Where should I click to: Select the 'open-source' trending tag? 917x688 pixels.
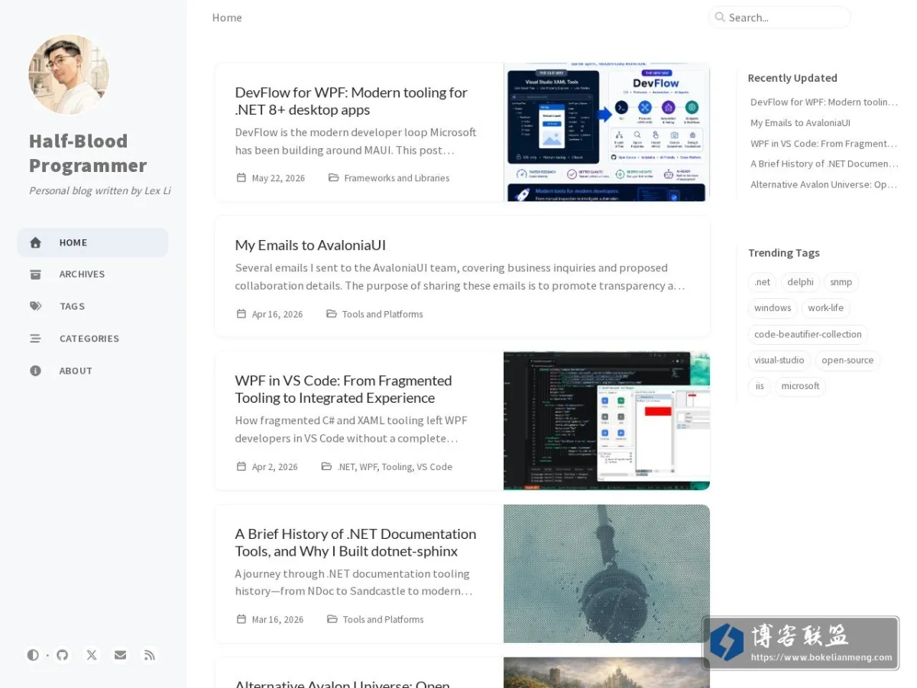click(847, 360)
